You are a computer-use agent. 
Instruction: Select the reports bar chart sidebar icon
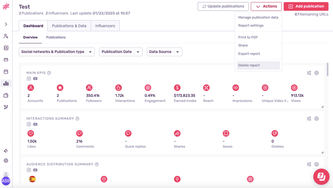(x=6, y=84)
